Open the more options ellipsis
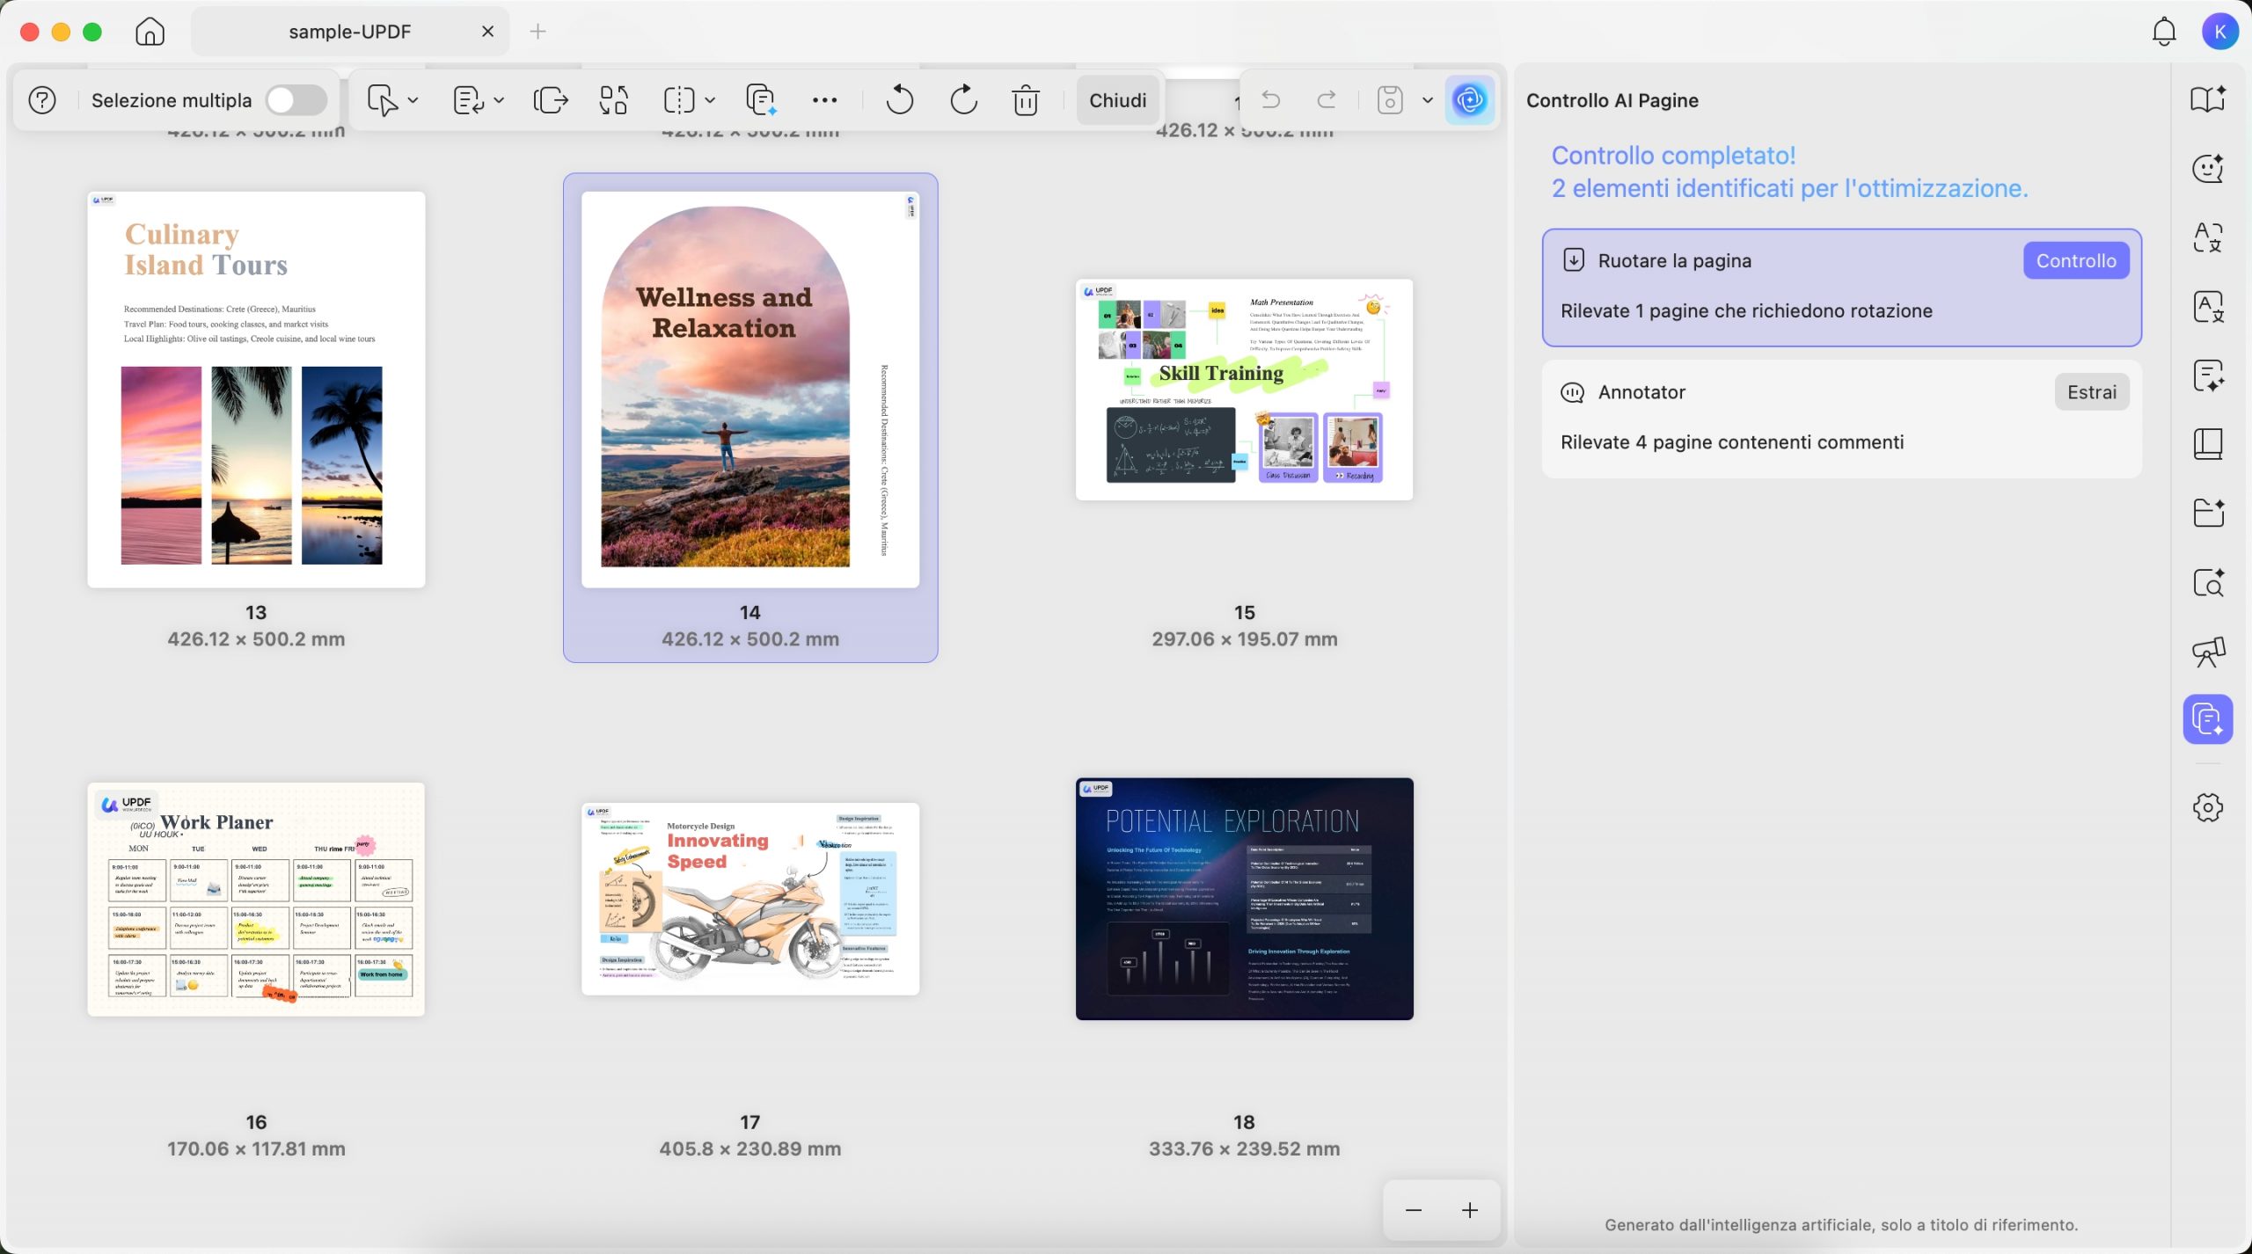This screenshot has width=2252, height=1254. pos(824,100)
